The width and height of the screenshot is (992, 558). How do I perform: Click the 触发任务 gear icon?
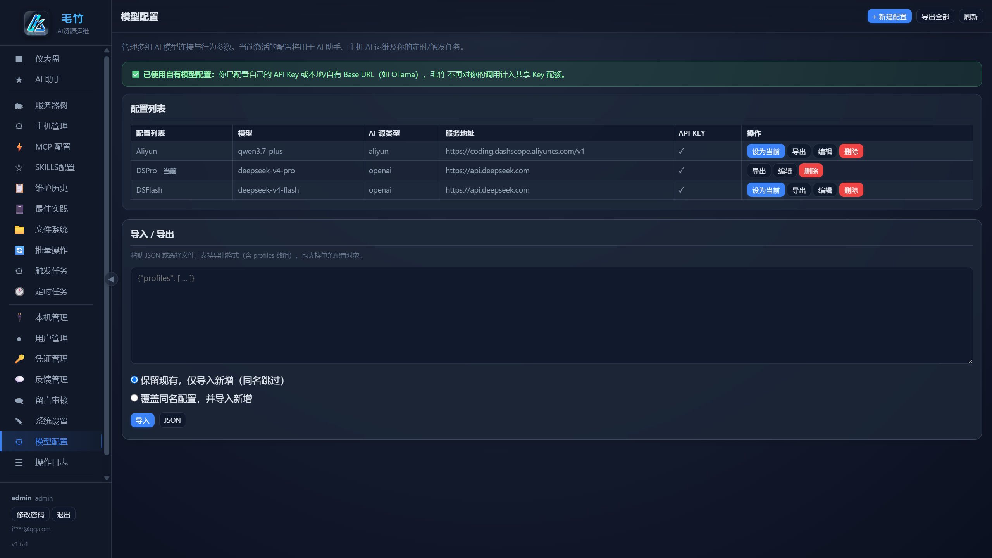tap(19, 271)
